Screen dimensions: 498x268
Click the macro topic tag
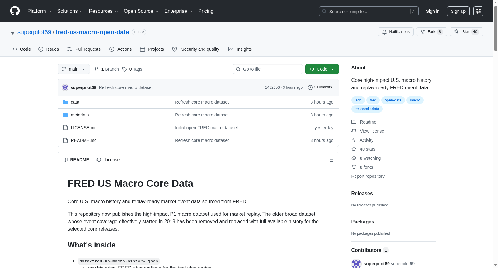(x=415, y=100)
